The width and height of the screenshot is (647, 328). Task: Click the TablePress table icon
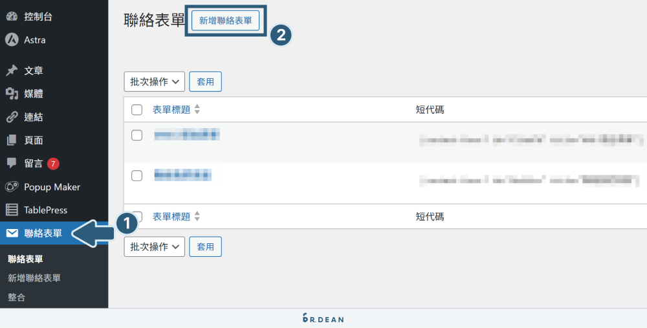[12, 210]
